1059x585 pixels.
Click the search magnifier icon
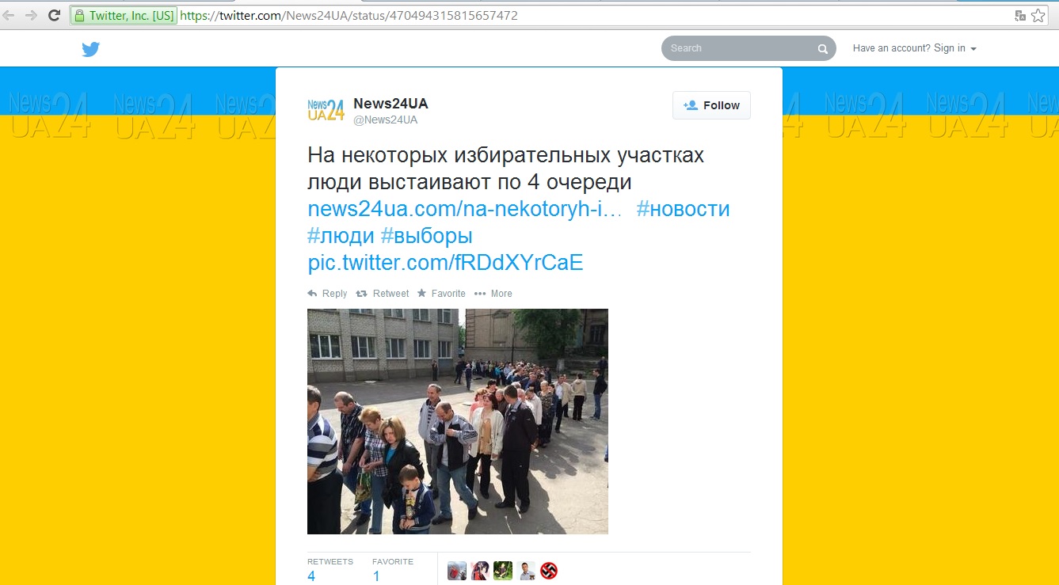pos(822,49)
